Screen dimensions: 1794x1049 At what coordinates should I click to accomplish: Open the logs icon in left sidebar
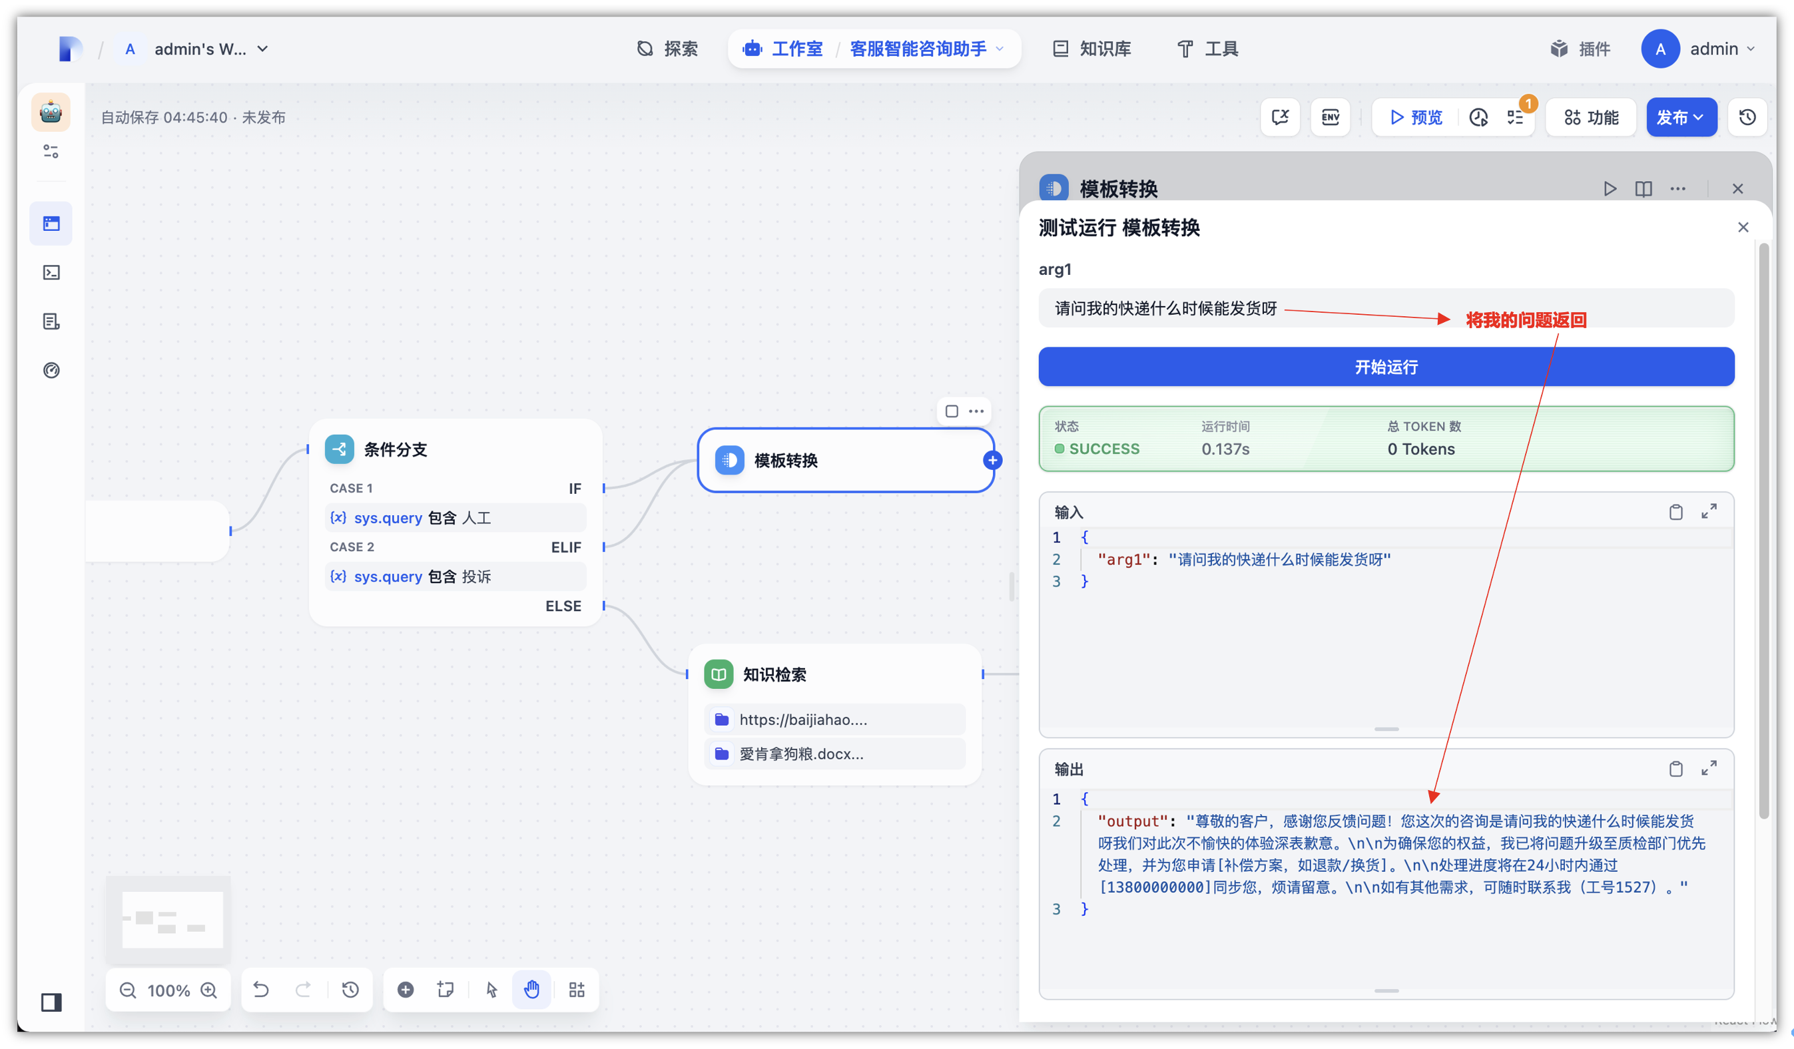point(51,321)
